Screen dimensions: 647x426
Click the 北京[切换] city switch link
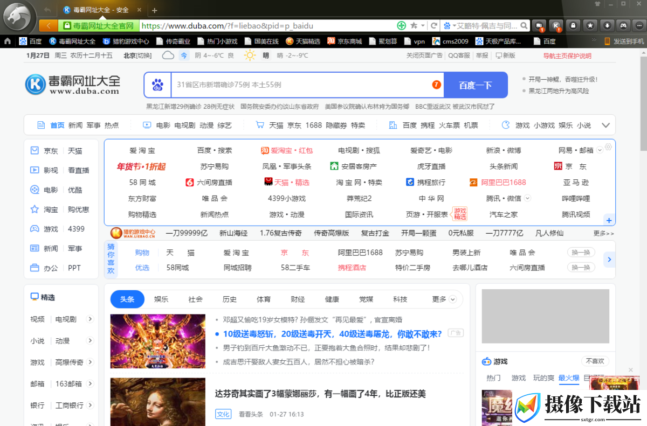click(137, 55)
